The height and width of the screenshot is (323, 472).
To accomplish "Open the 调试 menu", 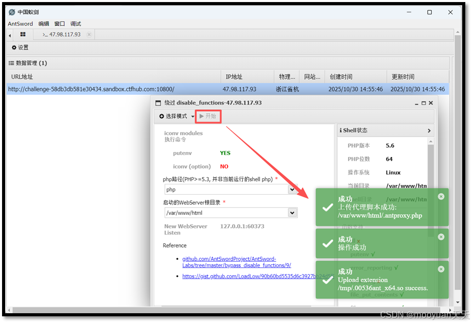I will click(75, 24).
